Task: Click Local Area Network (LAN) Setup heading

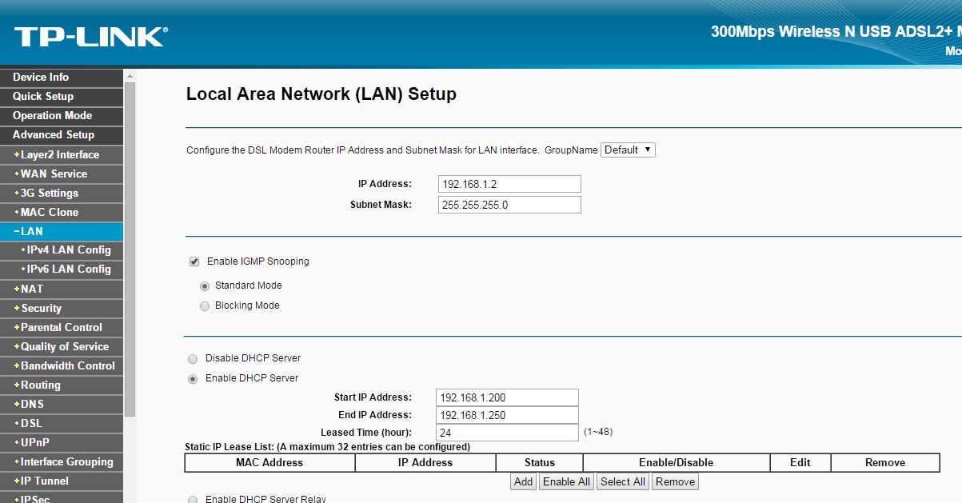Action: pos(321,94)
